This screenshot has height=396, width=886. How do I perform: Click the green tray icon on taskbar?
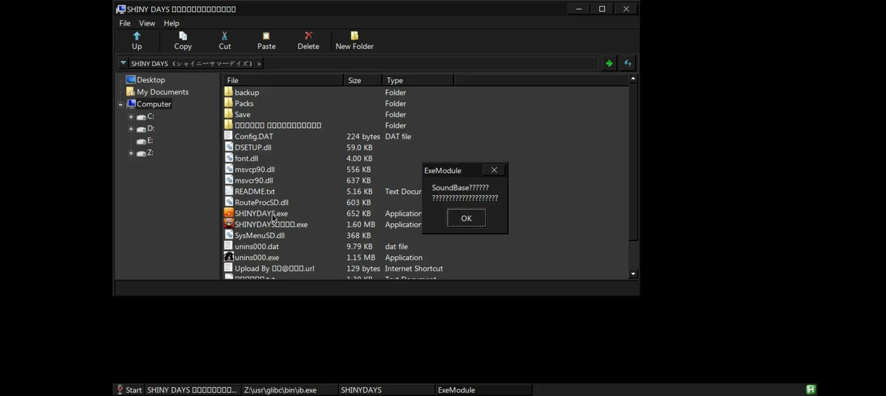[x=811, y=390]
